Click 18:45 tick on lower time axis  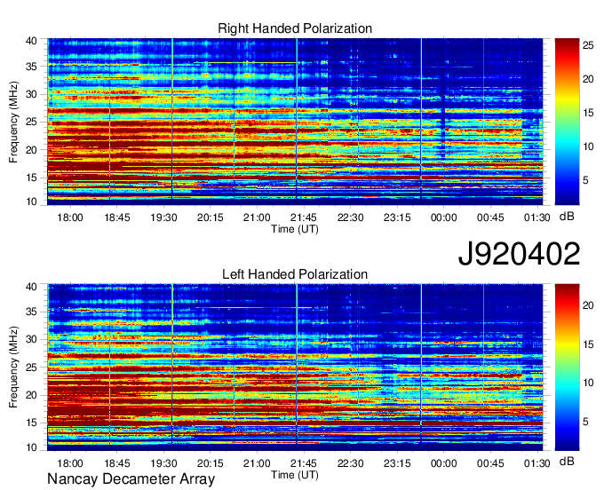pos(117,463)
